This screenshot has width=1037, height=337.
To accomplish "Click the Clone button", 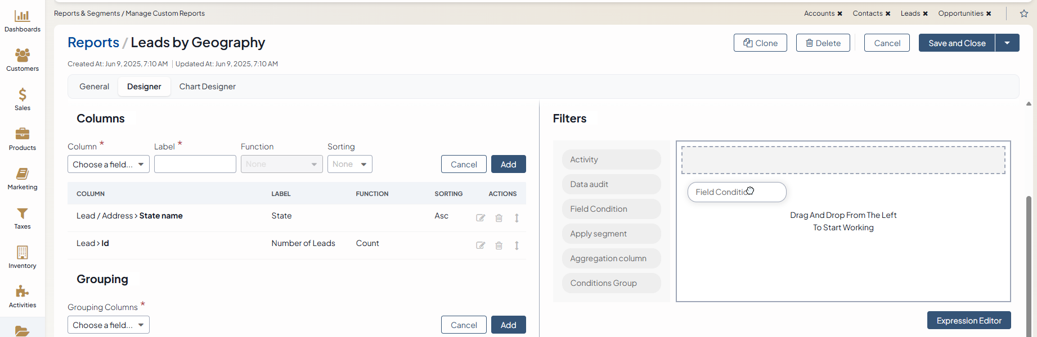I will (x=760, y=43).
